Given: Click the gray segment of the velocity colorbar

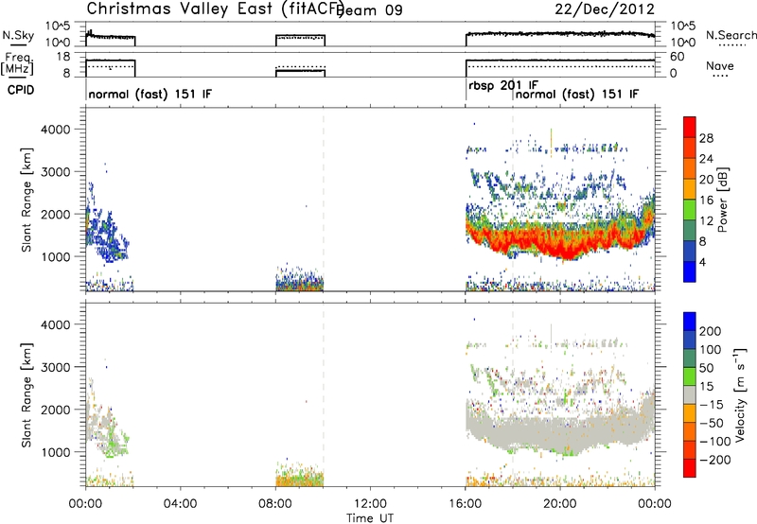Looking at the screenshot, I should 690,394.
